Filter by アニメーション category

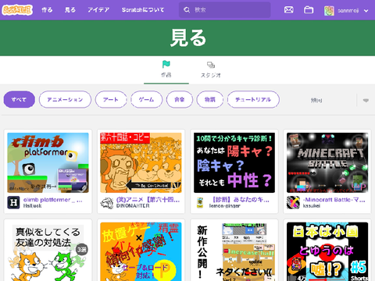65,99
